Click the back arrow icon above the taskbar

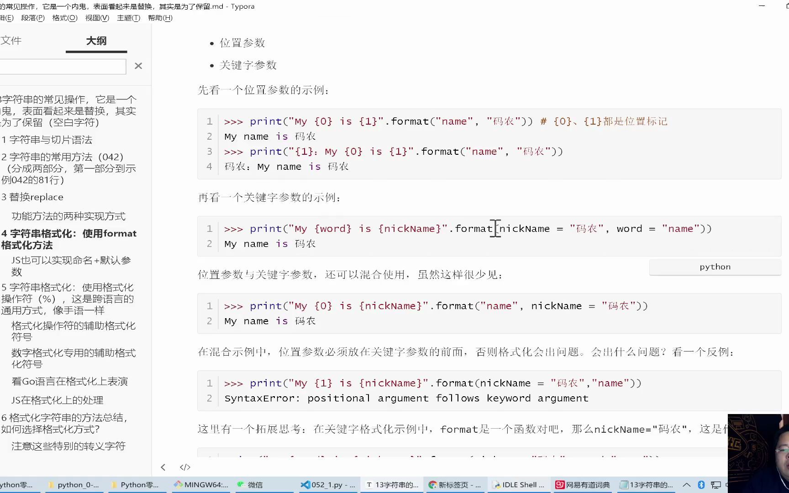(163, 467)
